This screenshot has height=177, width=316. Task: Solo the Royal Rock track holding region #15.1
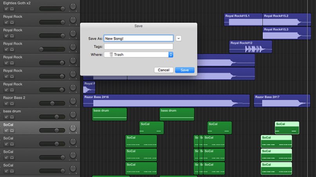(12, 23)
